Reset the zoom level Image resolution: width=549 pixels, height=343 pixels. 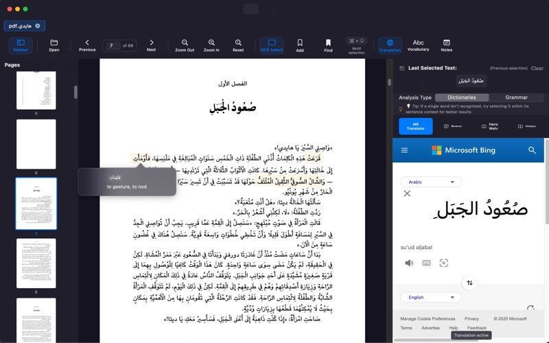click(238, 45)
